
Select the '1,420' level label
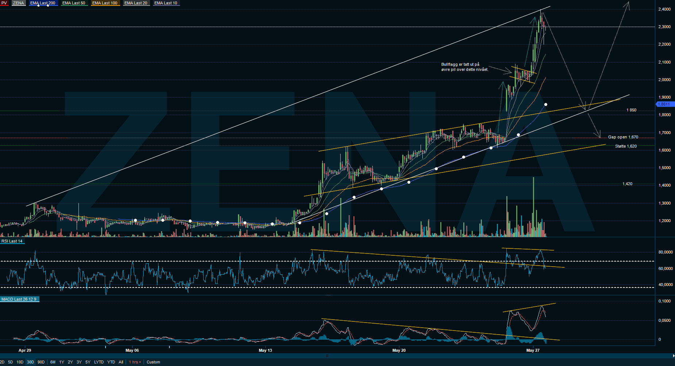pos(628,184)
